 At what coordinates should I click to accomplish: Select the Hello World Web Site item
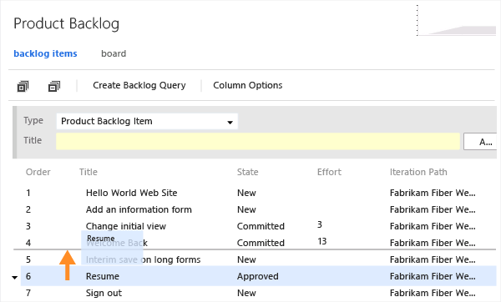(x=131, y=193)
